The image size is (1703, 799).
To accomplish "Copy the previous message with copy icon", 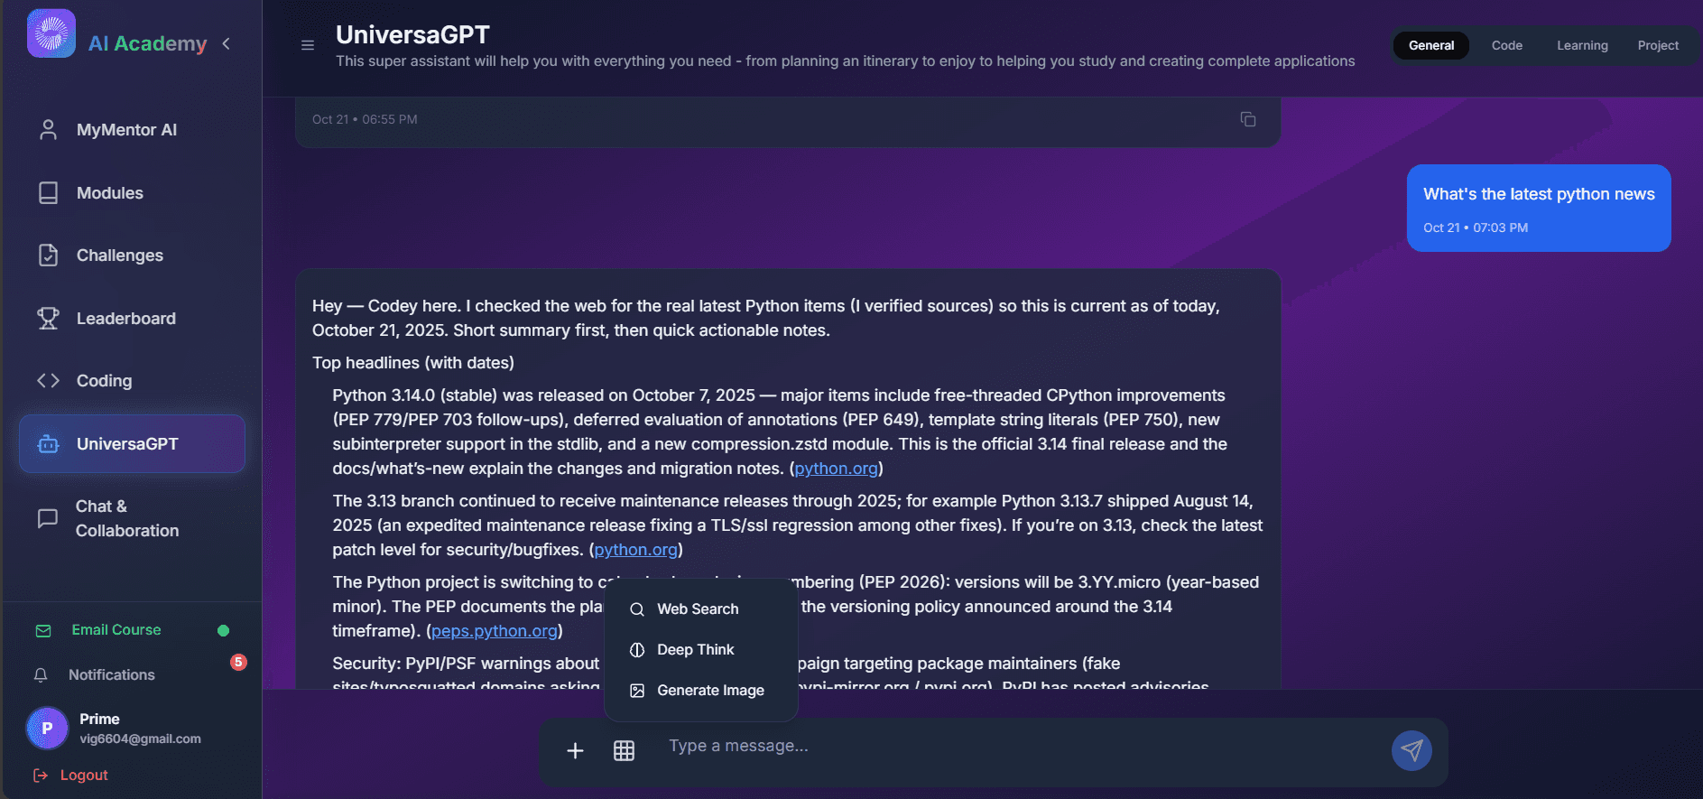I will click(1248, 119).
